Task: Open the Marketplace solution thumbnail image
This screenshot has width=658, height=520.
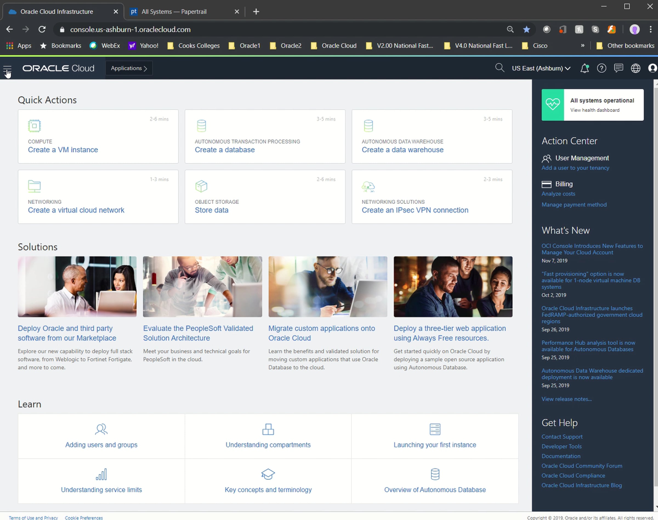Action: (x=77, y=287)
